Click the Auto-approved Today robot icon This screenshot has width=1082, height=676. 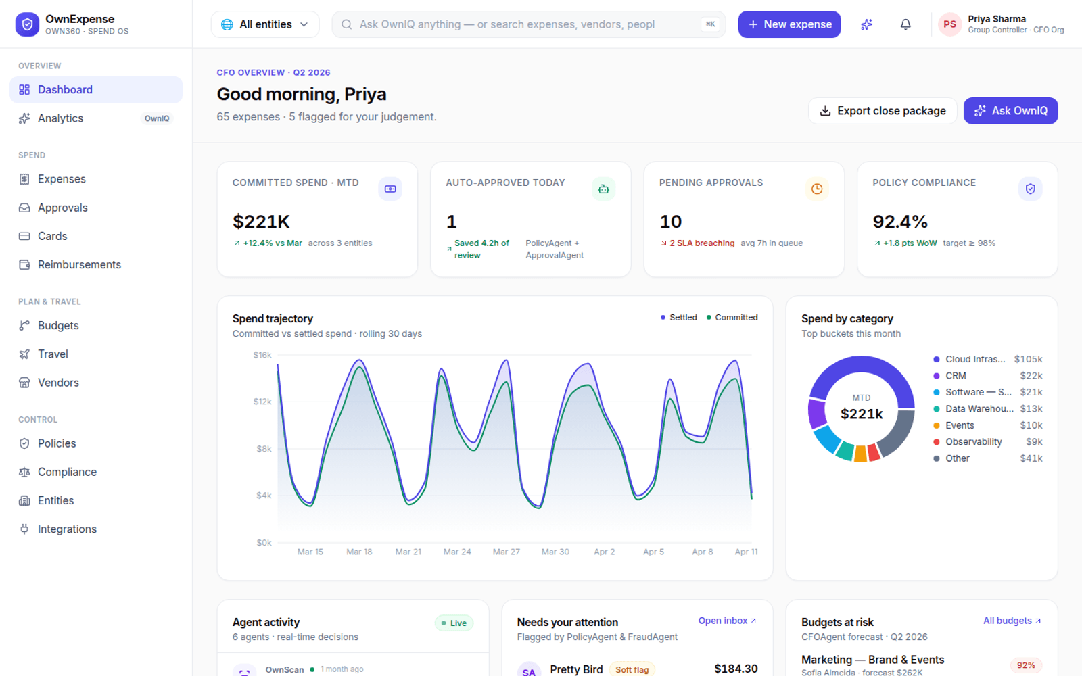[x=603, y=189]
